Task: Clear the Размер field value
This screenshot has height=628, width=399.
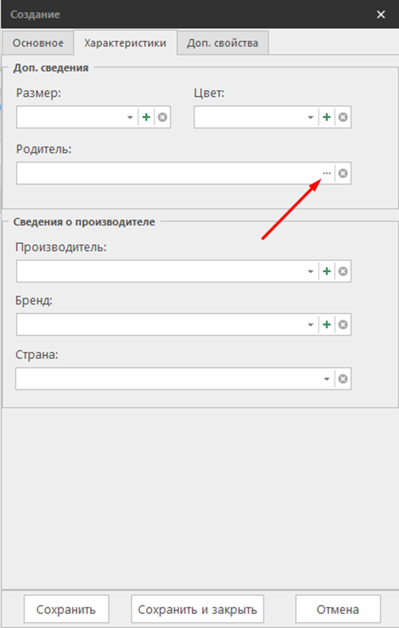Action: 162,118
